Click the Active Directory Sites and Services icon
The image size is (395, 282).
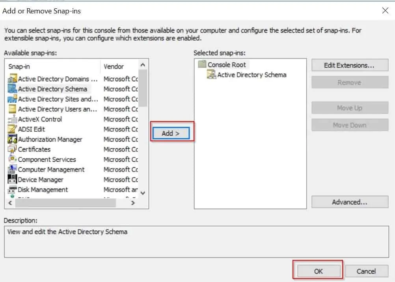pos(12,99)
